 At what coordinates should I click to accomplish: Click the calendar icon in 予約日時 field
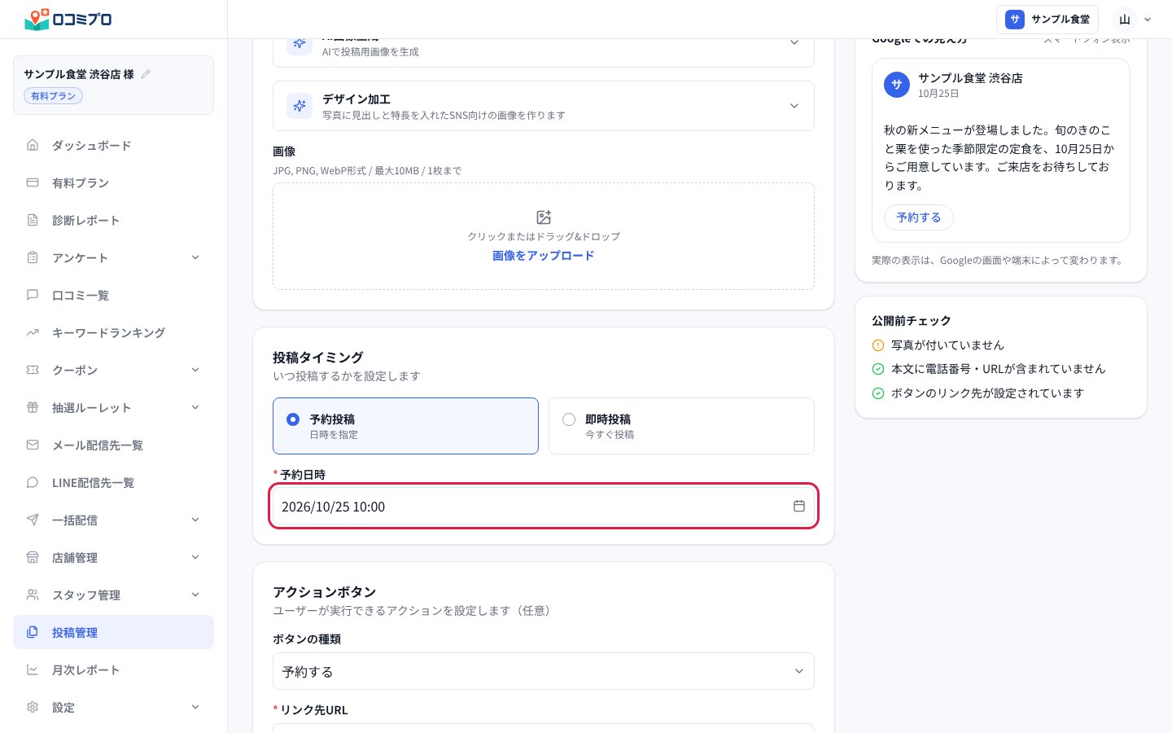point(799,506)
